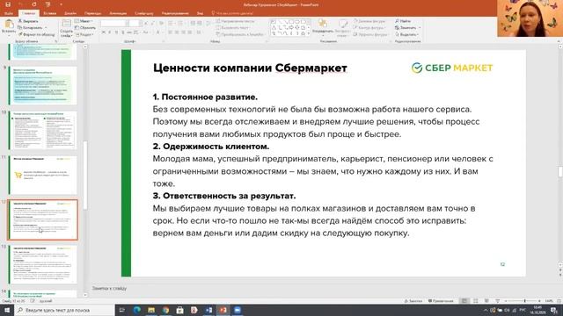Open the Раздел section dropdown
This screenshot has height=316, width=563.
(x=84, y=34)
